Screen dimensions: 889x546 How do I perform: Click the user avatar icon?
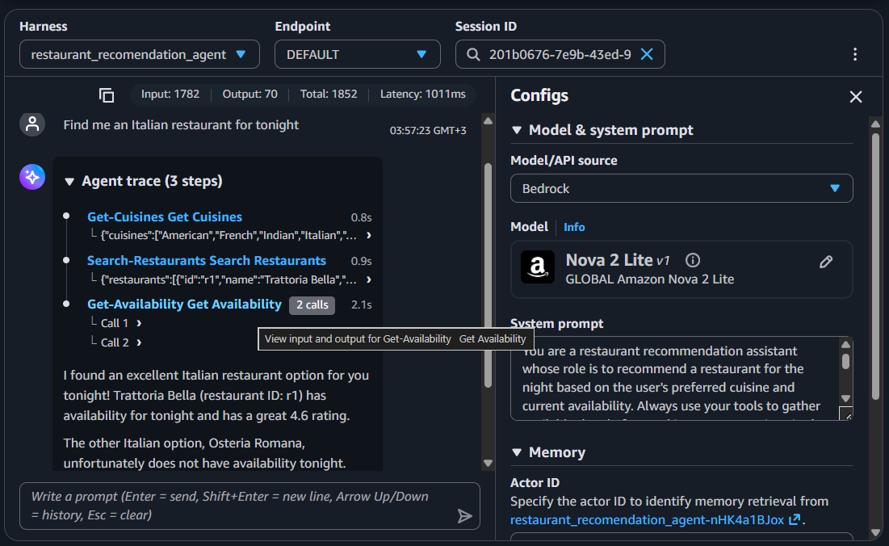coord(32,124)
